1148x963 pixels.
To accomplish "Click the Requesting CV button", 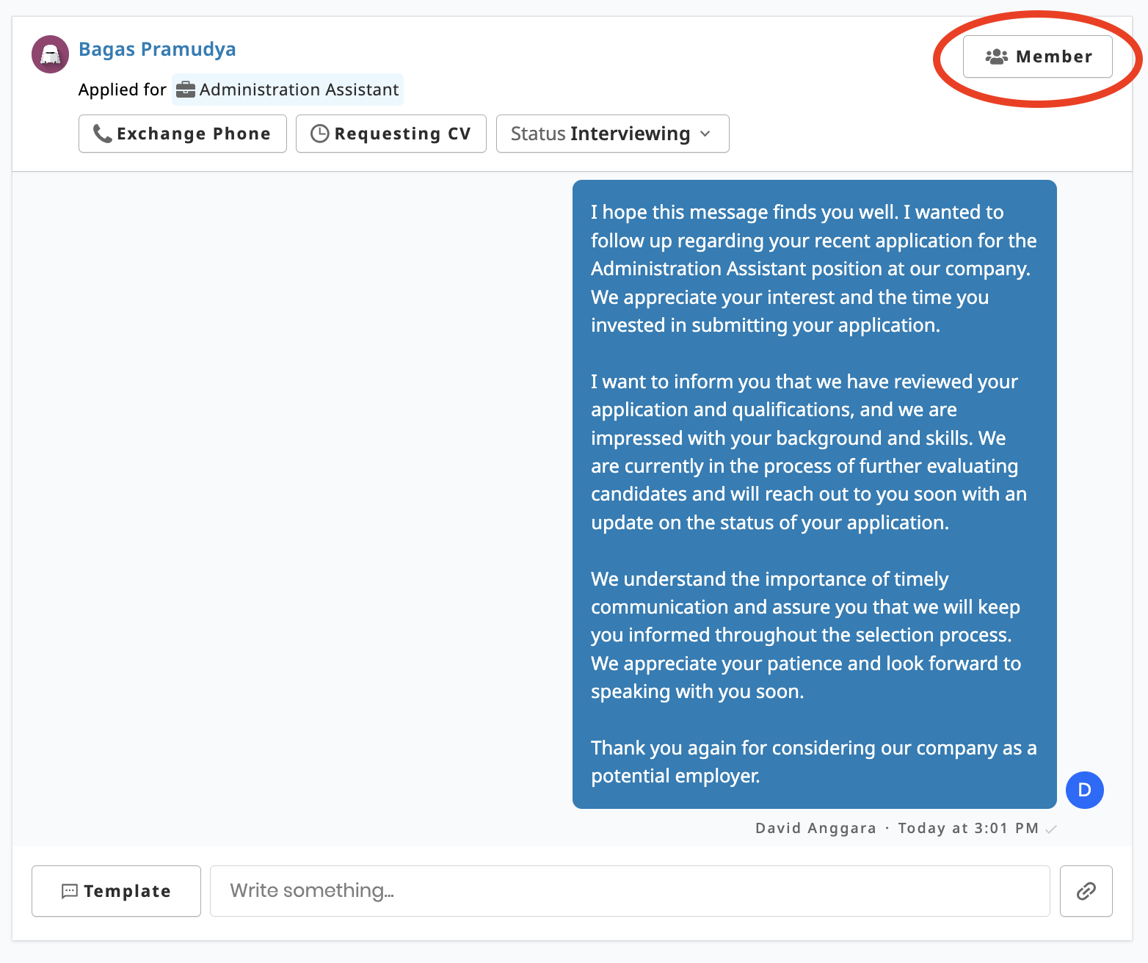I will pyautogui.click(x=391, y=134).
